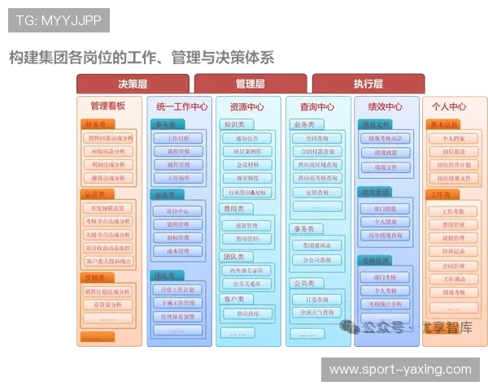This screenshot has width=488, height=390.
Task: Click 客户重大投诉统计 box
Action: pos(108,261)
